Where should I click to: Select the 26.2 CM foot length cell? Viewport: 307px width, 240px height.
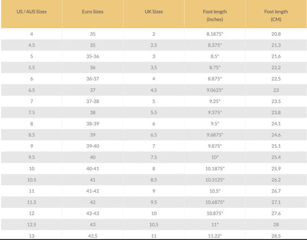point(276,180)
